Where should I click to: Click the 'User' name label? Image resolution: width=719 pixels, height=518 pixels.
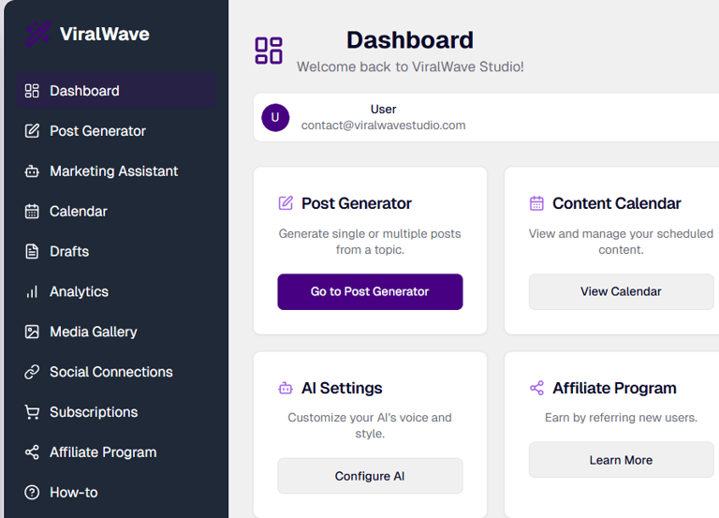pyautogui.click(x=383, y=110)
